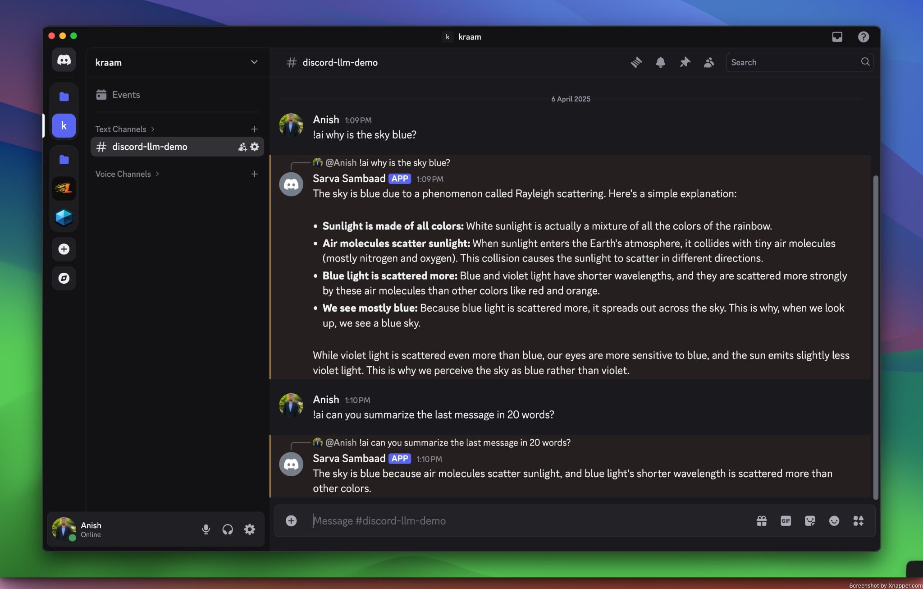Open the sticker picker icon

pyautogui.click(x=809, y=521)
